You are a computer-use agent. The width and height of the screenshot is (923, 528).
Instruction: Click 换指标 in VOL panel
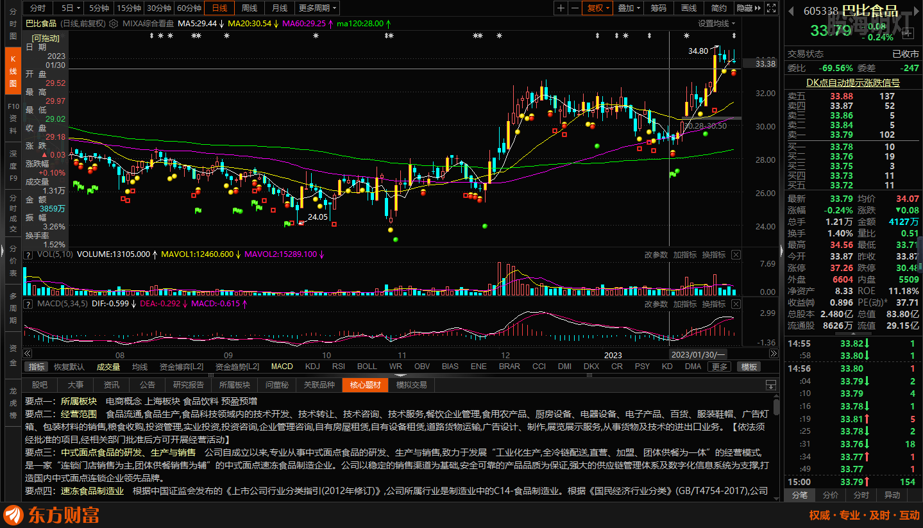pos(714,254)
